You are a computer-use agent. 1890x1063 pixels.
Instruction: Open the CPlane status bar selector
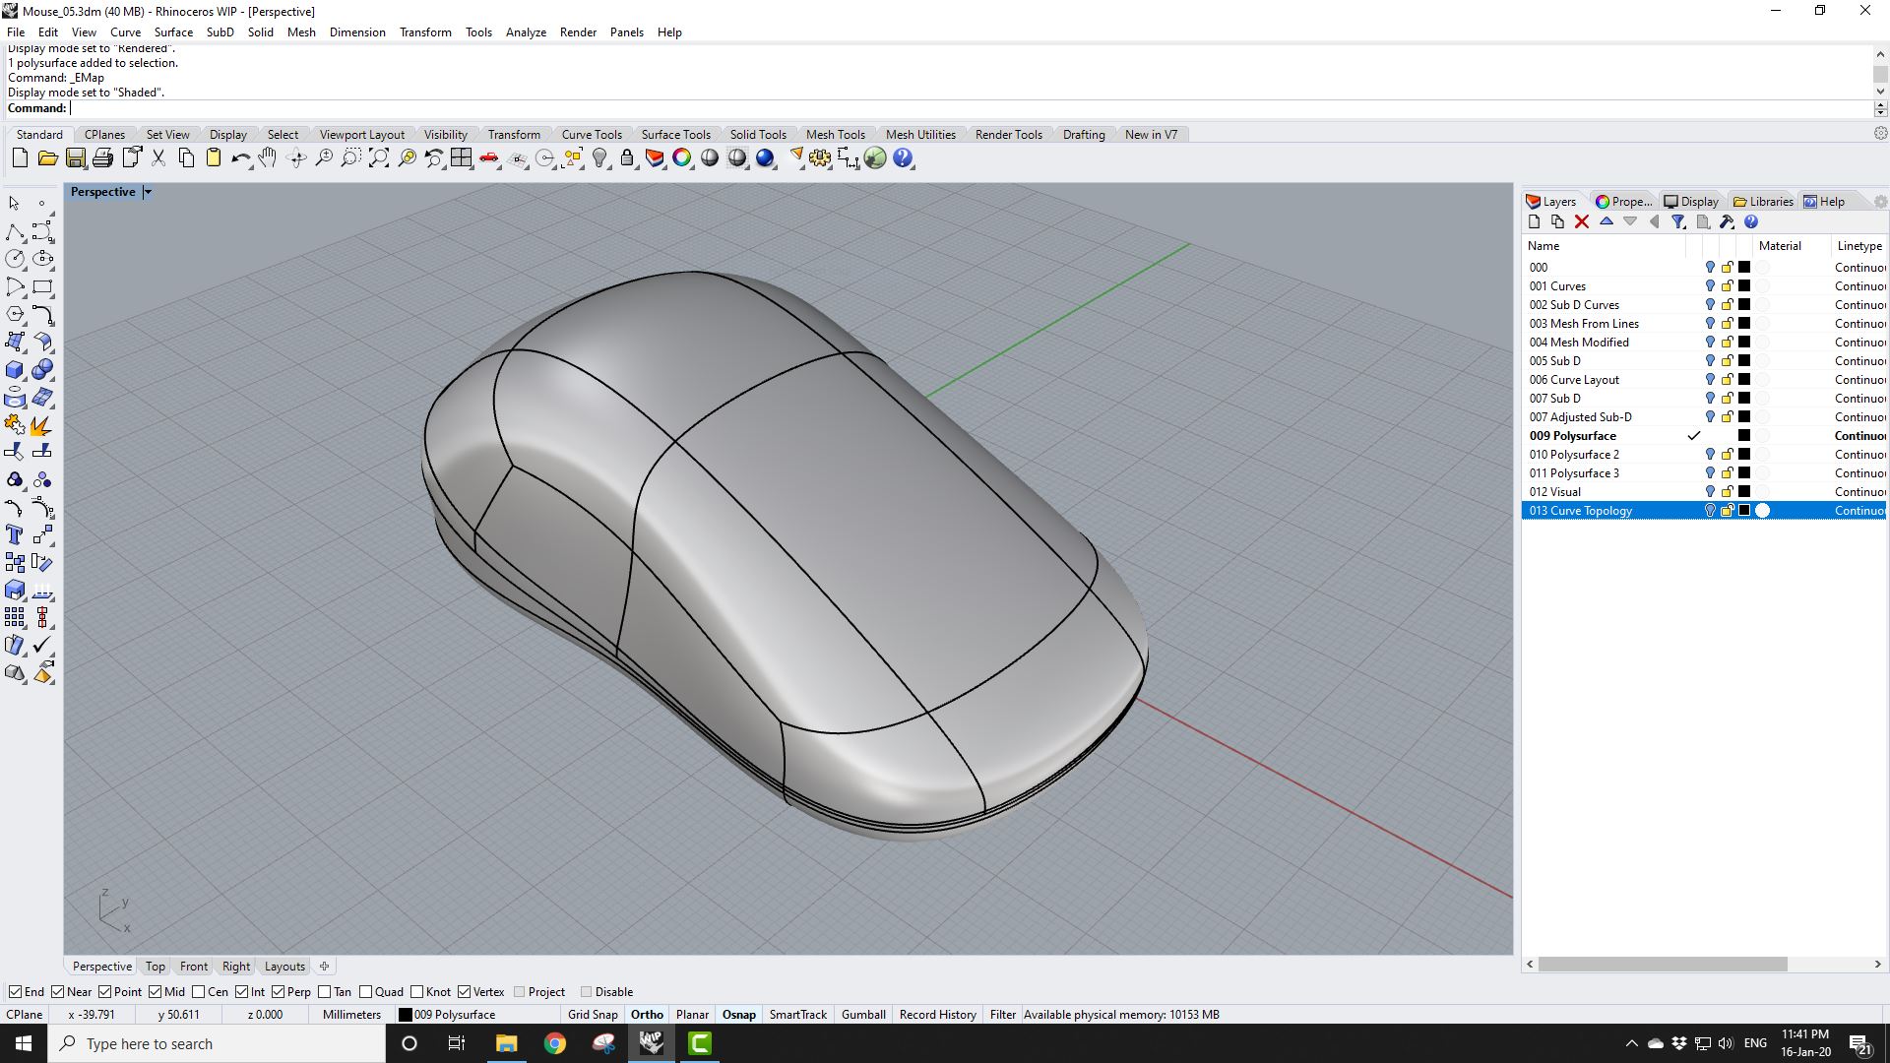click(25, 1015)
